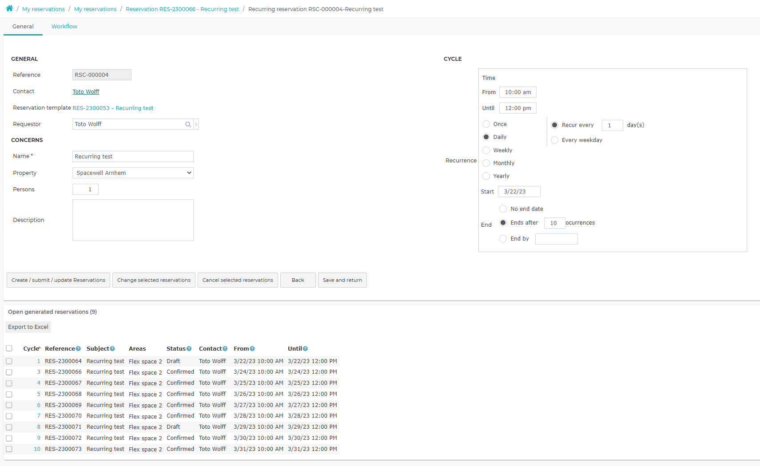Open the Start date field 3/22/23
Viewport: 760px width, 466px height.
pyautogui.click(x=519, y=192)
